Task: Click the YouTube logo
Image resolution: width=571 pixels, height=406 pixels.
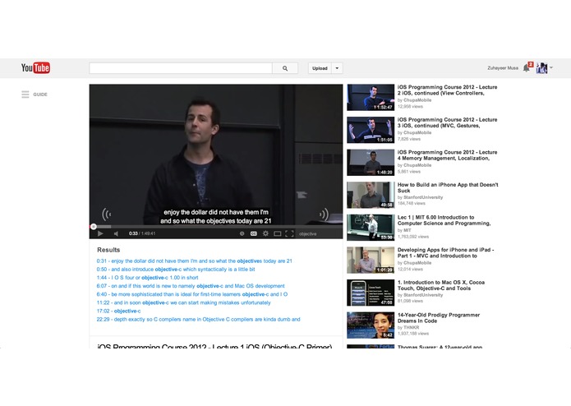Action: click(x=35, y=67)
